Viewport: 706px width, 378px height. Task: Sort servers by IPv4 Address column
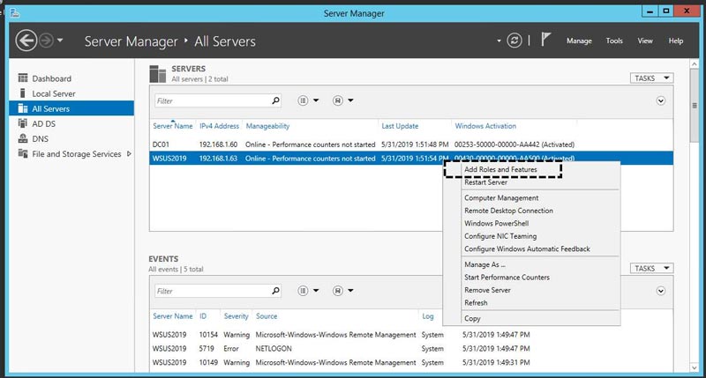(x=219, y=126)
